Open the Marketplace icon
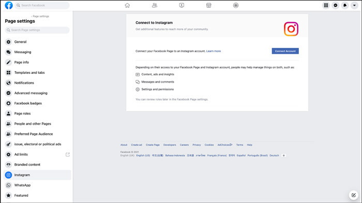Screen dimensions: 362x203 [x=209, y=5]
